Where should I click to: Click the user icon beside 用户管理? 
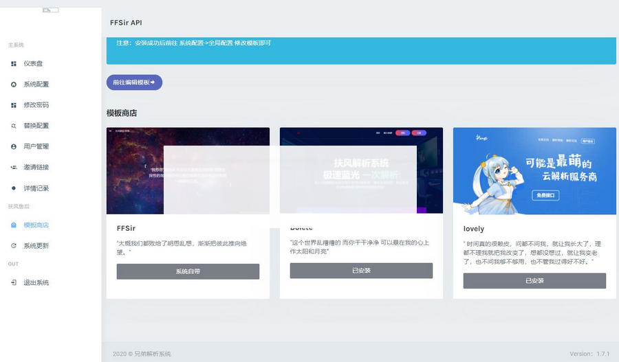pos(14,146)
